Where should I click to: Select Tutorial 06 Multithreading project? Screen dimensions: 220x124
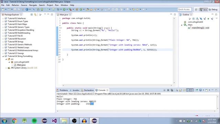click(x=19, y=33)
